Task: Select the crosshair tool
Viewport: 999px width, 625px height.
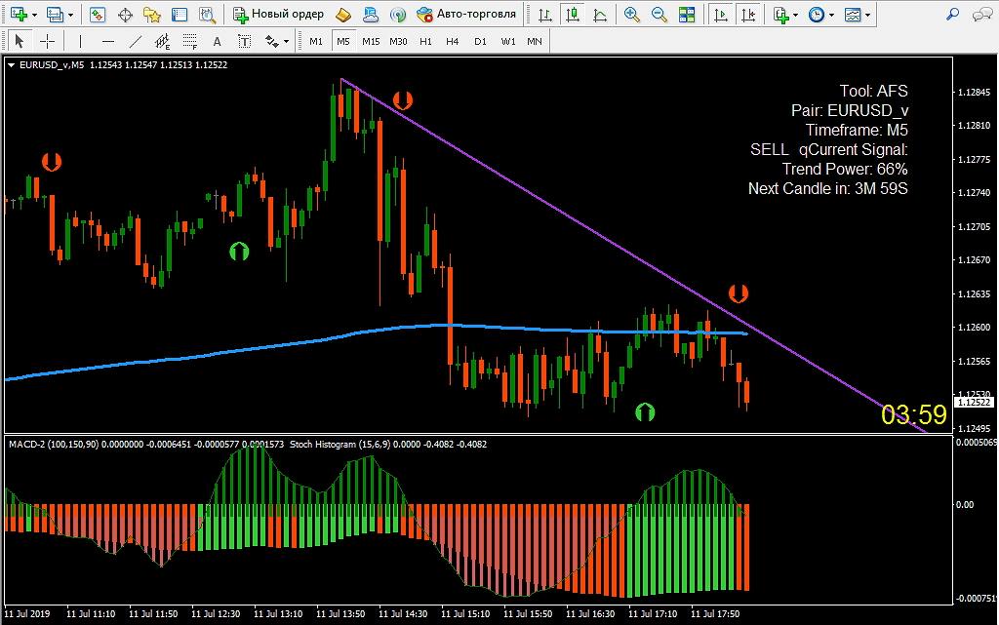Action: (x=47, y=41)
